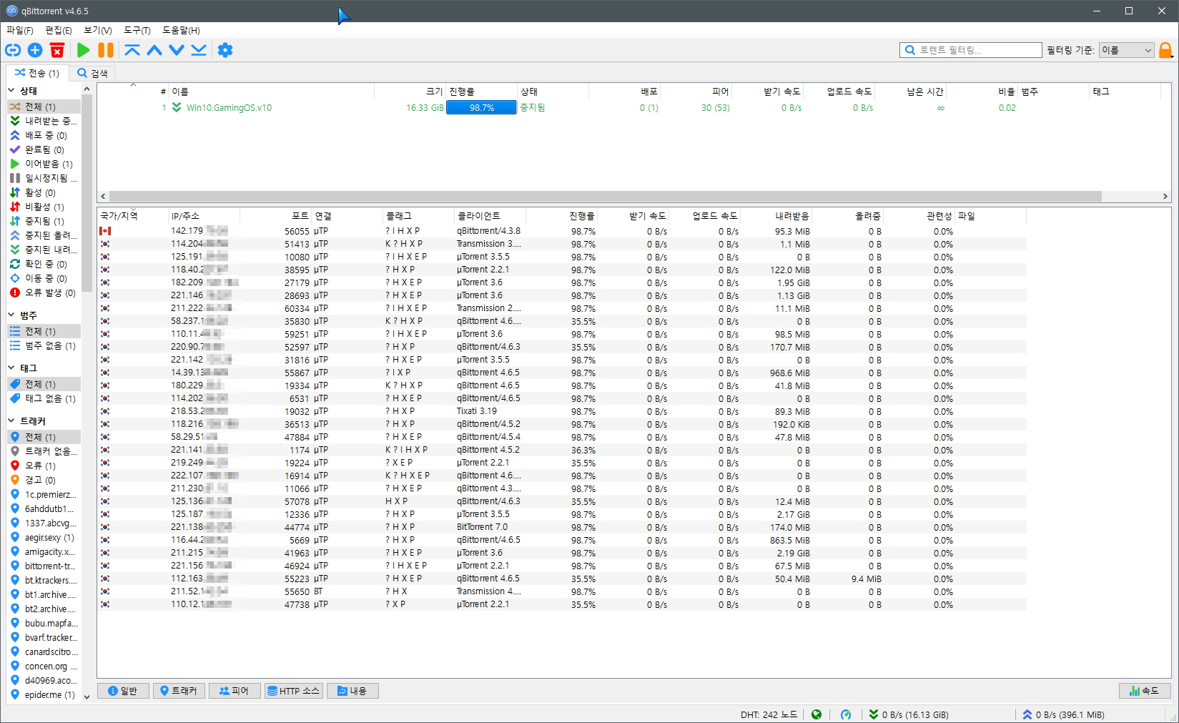1179x723 pixels.
Task: Sort peers by 클라이언트 column header
Action: (x=490, y=216)
